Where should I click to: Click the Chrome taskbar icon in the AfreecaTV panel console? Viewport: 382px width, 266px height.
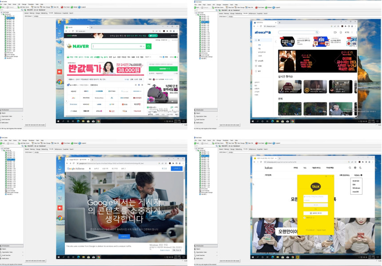pos(293,121)
